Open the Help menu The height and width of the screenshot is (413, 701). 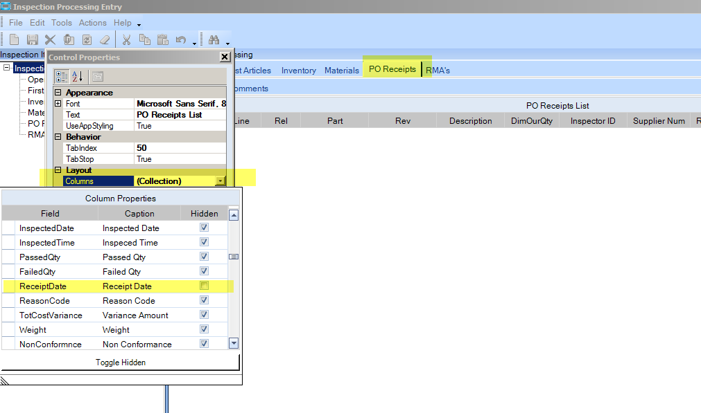(122, 23)
